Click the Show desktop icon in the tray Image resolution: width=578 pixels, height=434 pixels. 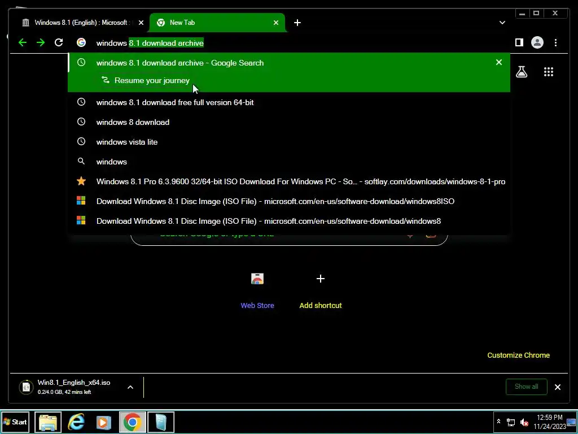pyautogui.click(x=571, y=422)
